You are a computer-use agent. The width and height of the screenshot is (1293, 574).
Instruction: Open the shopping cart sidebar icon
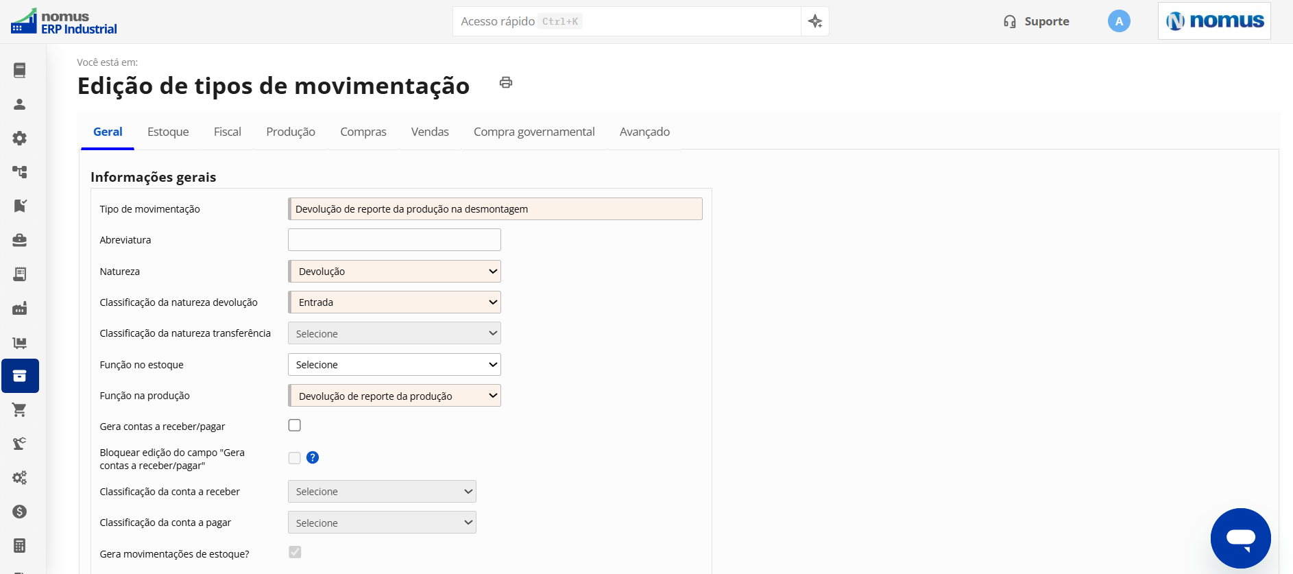pyautogui.click(x=20, y=410)
